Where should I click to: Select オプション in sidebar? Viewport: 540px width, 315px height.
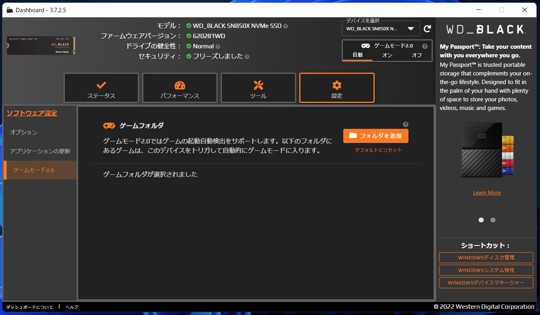[x=40, y=132]
